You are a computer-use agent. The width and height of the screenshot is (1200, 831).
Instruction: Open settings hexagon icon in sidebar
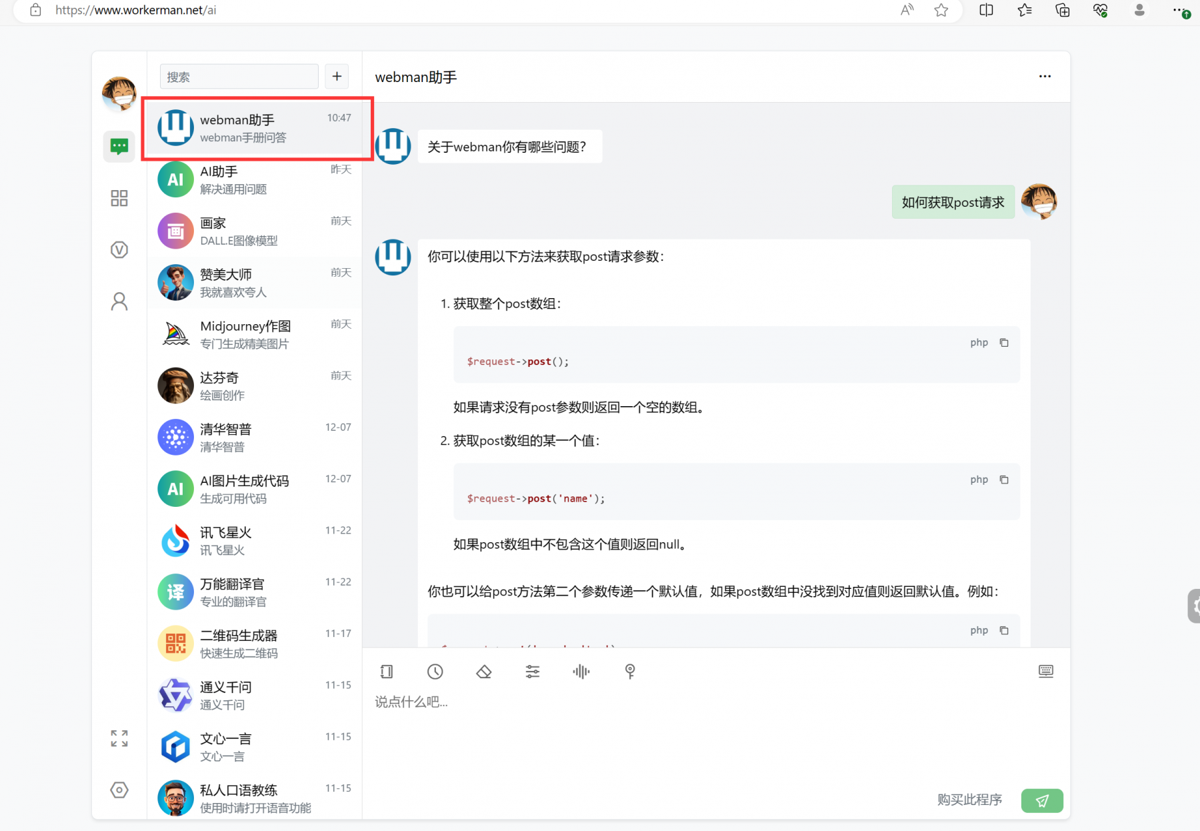click(119, 790)
